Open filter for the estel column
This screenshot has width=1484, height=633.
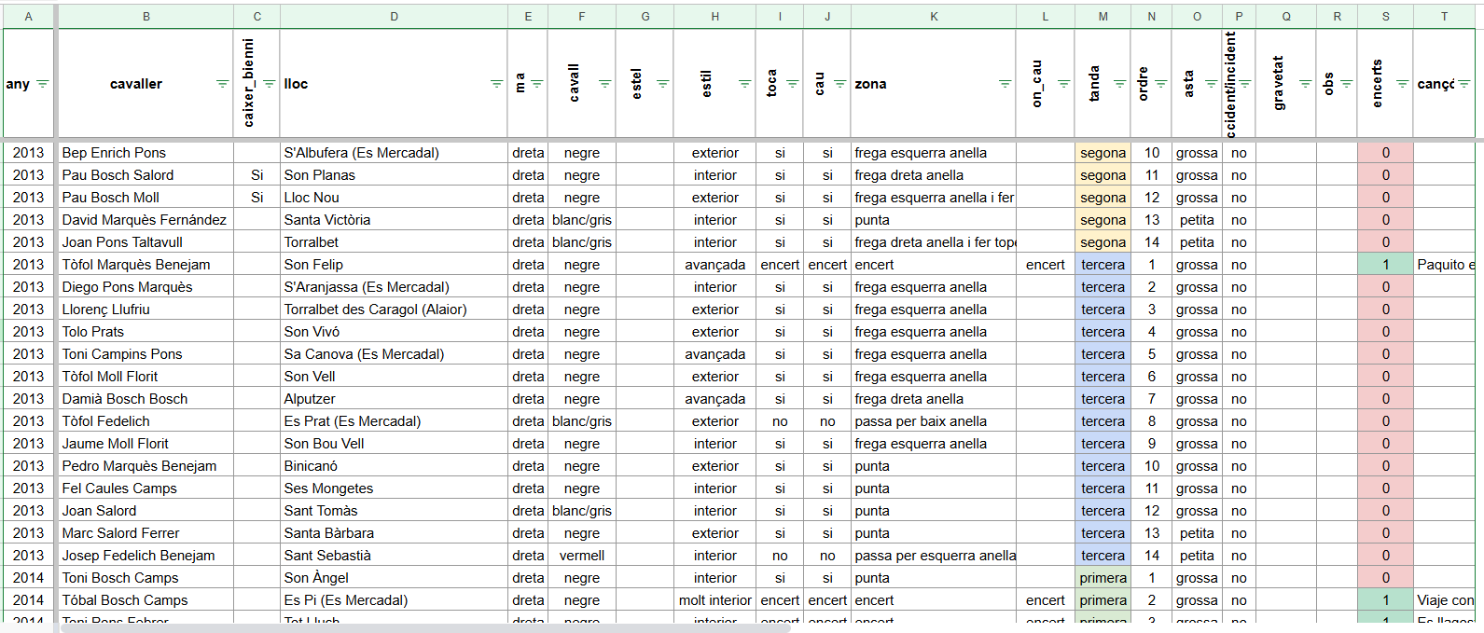click(x=662, y=84)
